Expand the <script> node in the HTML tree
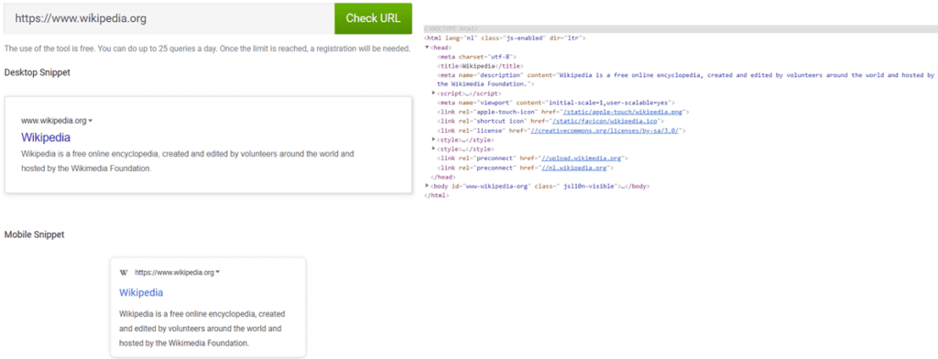Image resolution: width=938 pixels, height=359 pixels. click(433, 93)
